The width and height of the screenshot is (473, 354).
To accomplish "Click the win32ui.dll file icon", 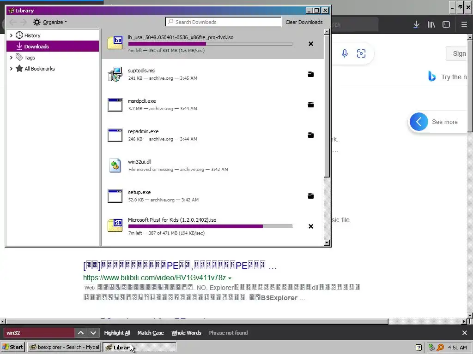I will (115, 165).
